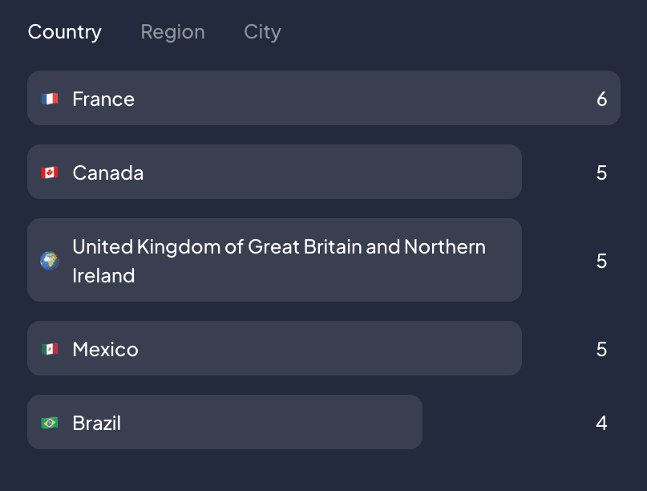This screenshot has height=491, width=647.
Task: Click the Mexico flag icon
Action: [50, 349]
